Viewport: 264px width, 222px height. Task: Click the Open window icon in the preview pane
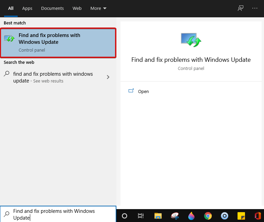click(x=131, y=91)
